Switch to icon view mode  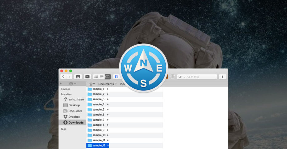(96, 77)
